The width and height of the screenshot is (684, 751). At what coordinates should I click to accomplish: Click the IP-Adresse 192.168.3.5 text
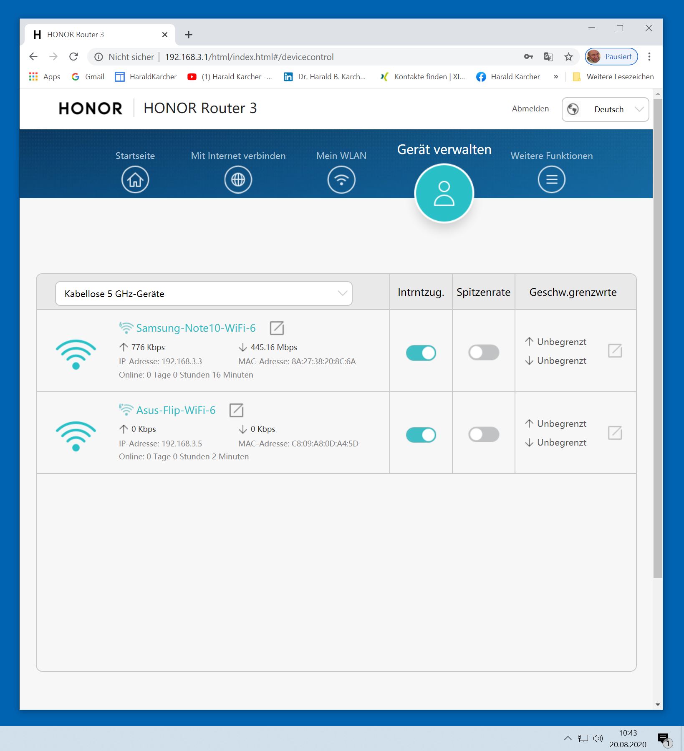pyautogui.click(x=160, y=444)
